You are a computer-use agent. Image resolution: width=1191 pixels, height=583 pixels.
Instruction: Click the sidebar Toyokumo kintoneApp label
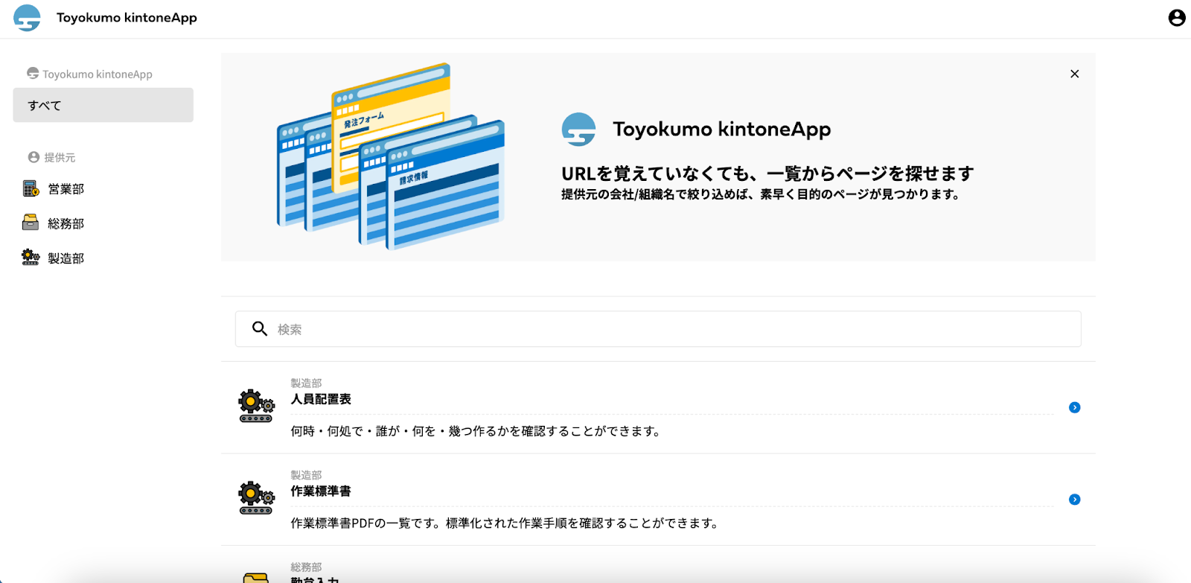click(97, 74)
